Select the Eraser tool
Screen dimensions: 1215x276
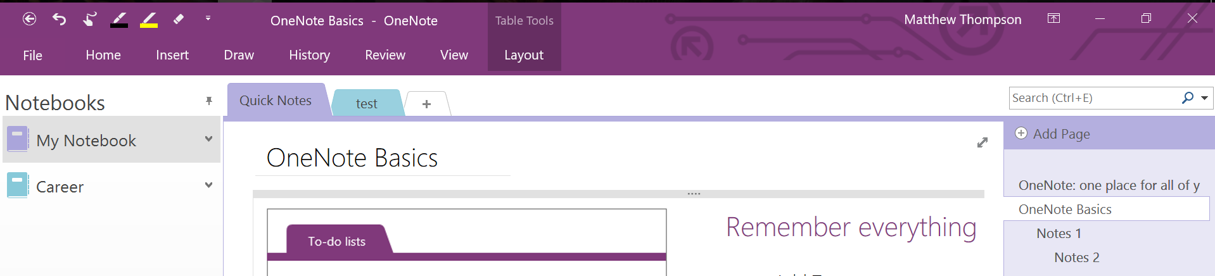pyautogui.click(x=179, y=19)
